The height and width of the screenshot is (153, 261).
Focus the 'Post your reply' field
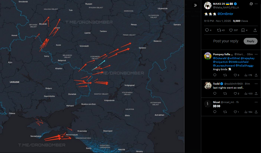pyautogui.click(x=226, y=41)
